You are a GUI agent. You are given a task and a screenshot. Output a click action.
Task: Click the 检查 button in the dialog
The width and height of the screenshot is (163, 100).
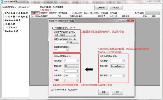(x=104, y=92)
